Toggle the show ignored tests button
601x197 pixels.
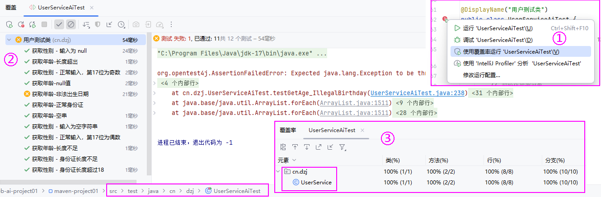(x=70, y=24)
